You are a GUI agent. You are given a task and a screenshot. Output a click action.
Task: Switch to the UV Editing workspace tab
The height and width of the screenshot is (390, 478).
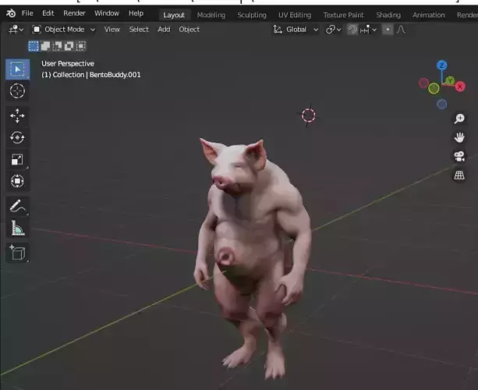point(295,15)
